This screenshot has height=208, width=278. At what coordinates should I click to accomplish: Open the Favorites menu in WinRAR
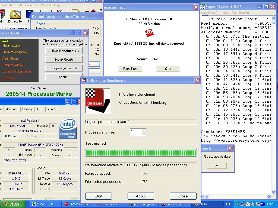31,5
